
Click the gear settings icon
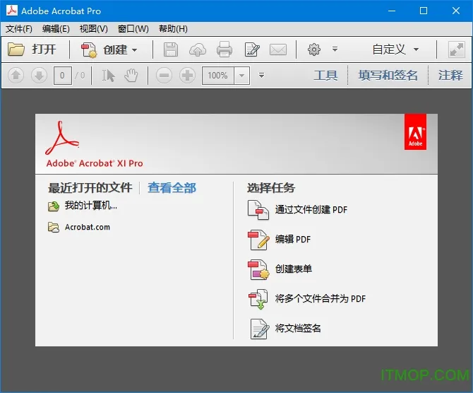pyautogui.click(x=313, y=49)
